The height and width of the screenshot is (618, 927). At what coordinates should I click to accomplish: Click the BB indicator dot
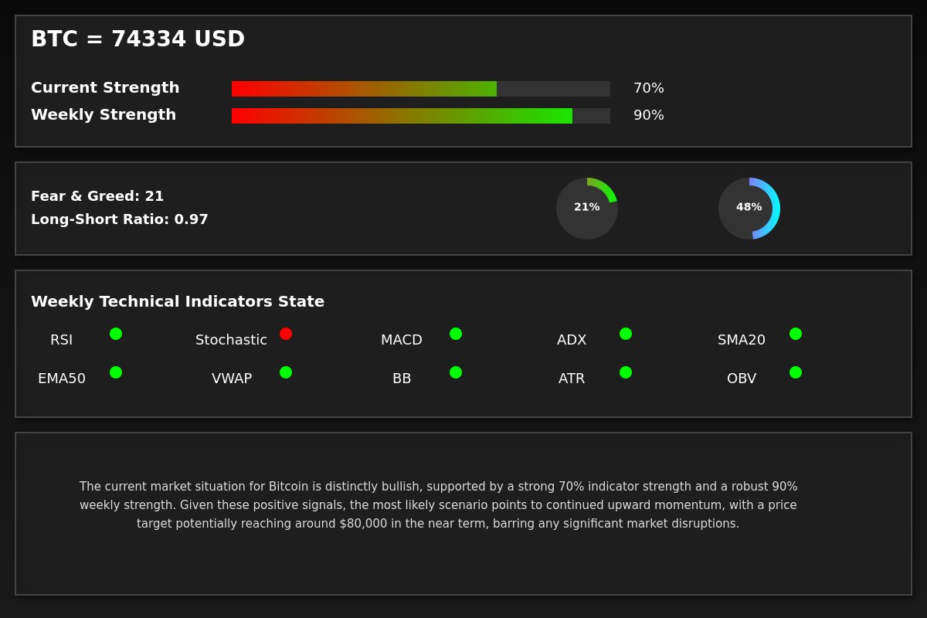456,372
